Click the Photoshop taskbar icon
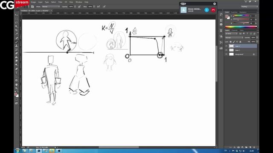 coord(39,151)
